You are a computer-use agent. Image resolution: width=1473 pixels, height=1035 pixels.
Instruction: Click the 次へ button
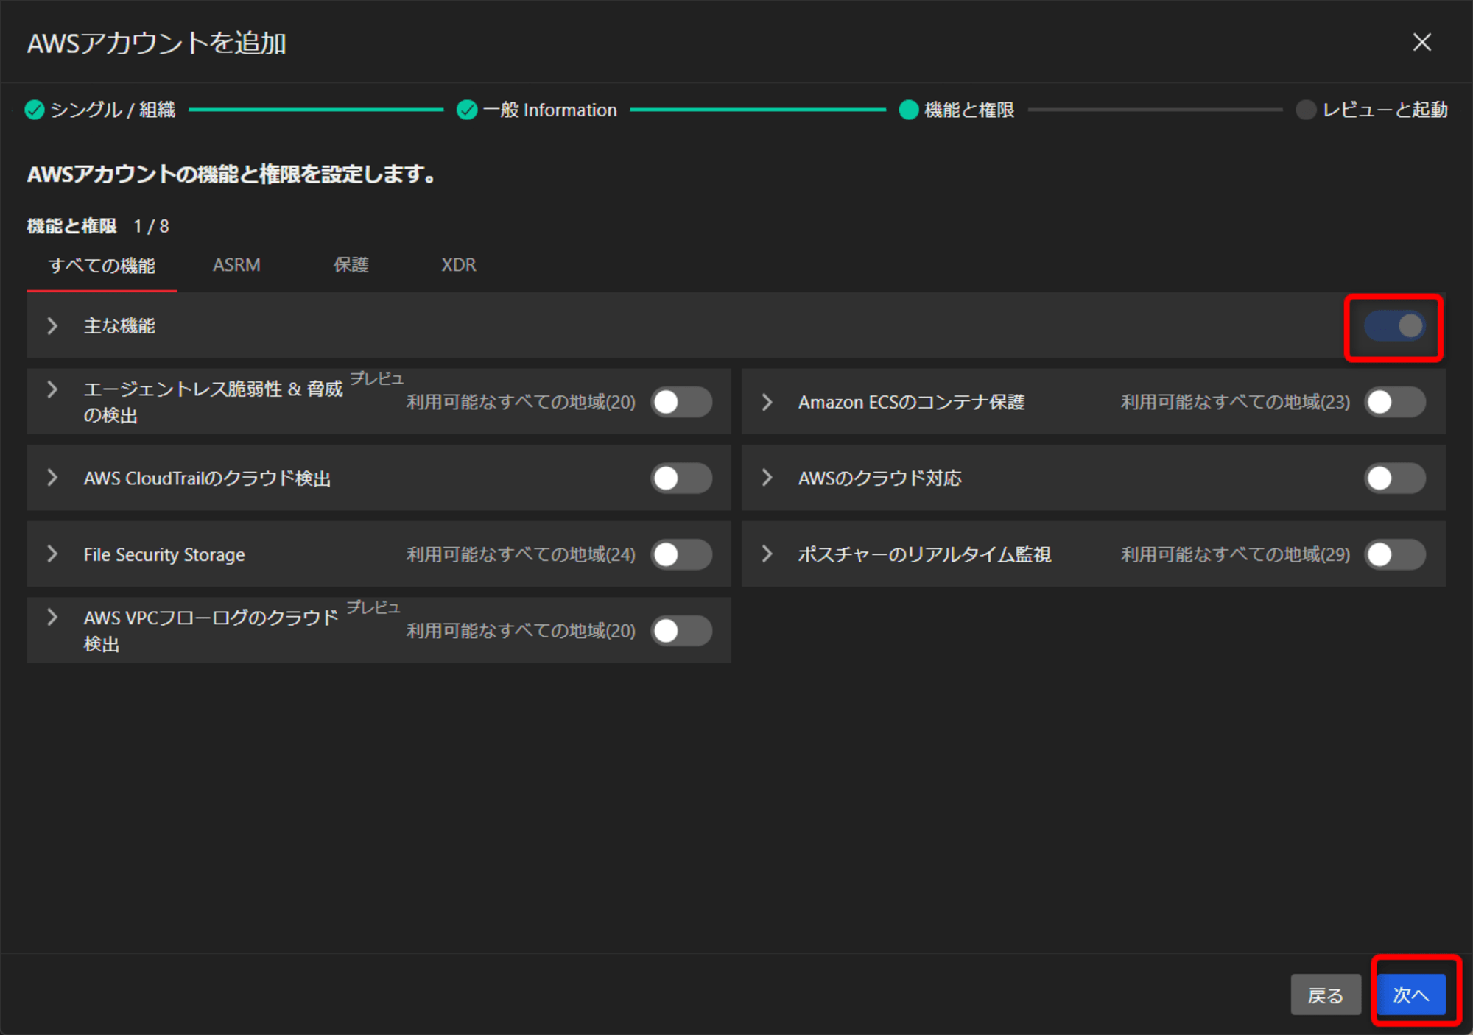pyautogui.click(x=1411, y=995)
